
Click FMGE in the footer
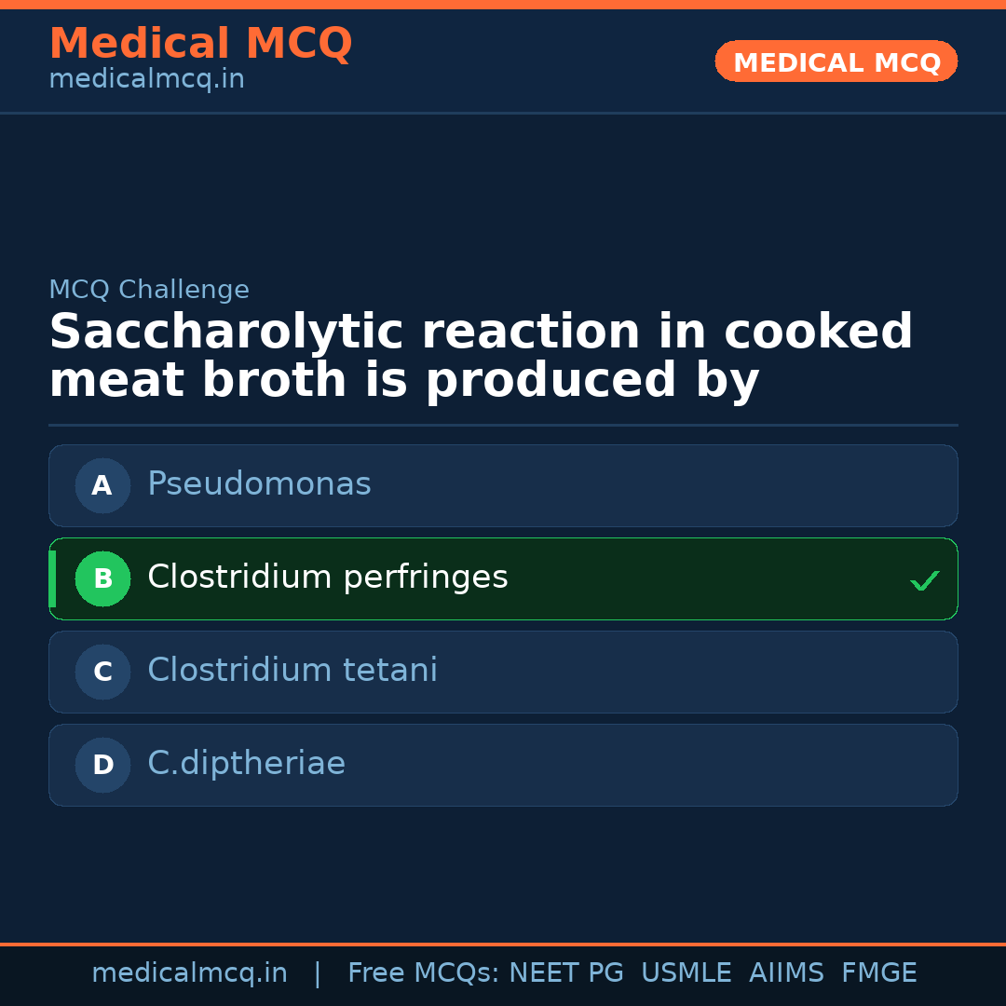[x=878, y=973]
